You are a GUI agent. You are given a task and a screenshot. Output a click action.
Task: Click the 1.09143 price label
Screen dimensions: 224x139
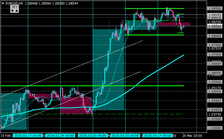click(215, 15)
